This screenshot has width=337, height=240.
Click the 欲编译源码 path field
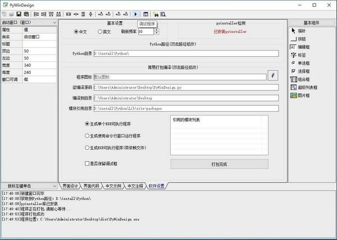tap(186, 87)
